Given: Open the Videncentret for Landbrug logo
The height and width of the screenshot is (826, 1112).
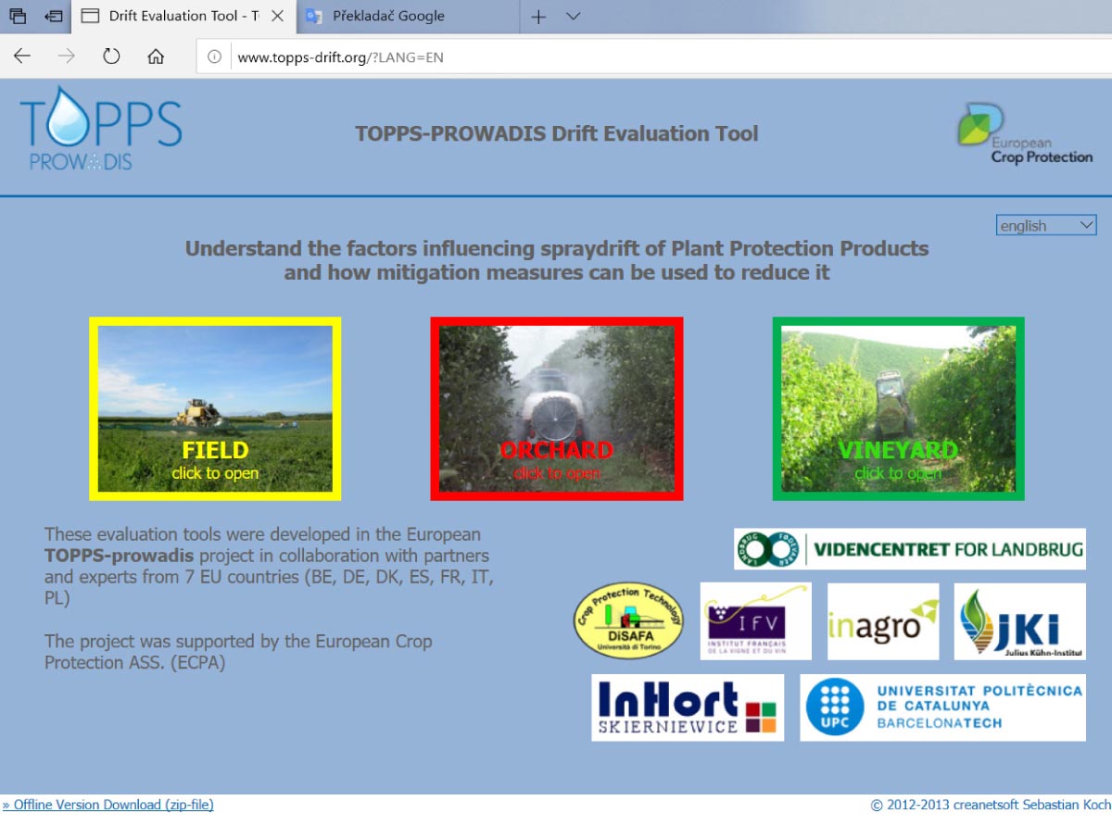Looking at the screenshot, I should [x=909, y=549].
